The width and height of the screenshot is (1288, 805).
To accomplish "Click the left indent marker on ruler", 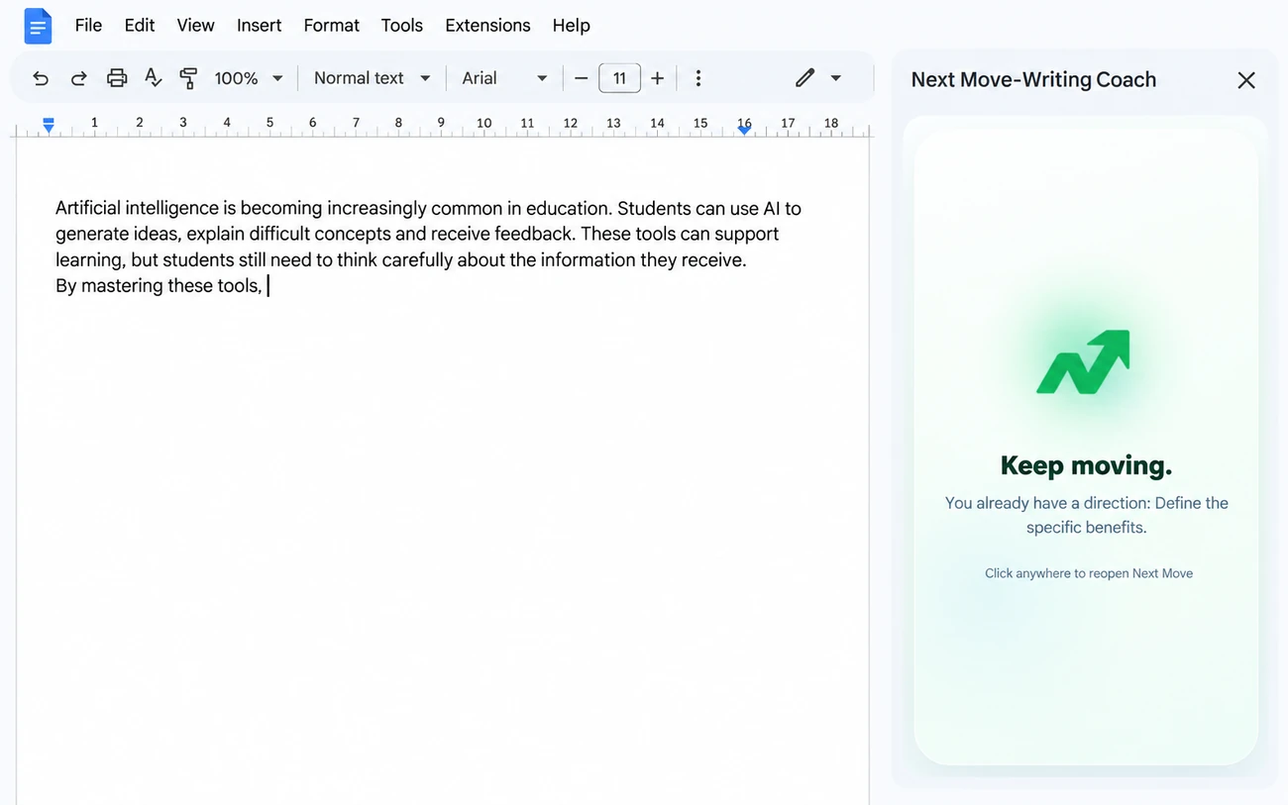I will [48, 125].
